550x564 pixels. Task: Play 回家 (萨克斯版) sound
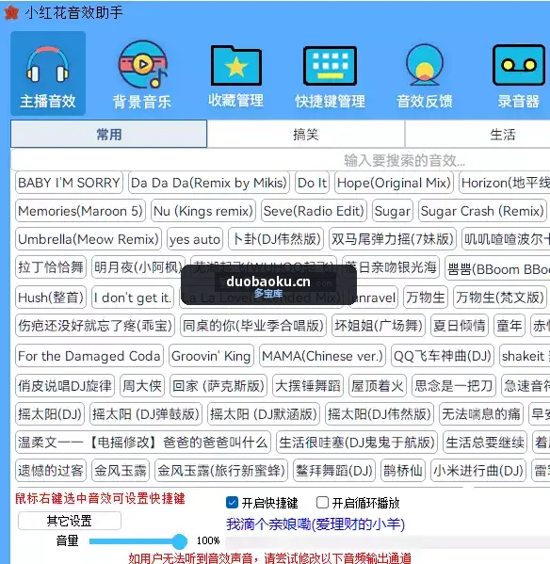pos(218,386)
